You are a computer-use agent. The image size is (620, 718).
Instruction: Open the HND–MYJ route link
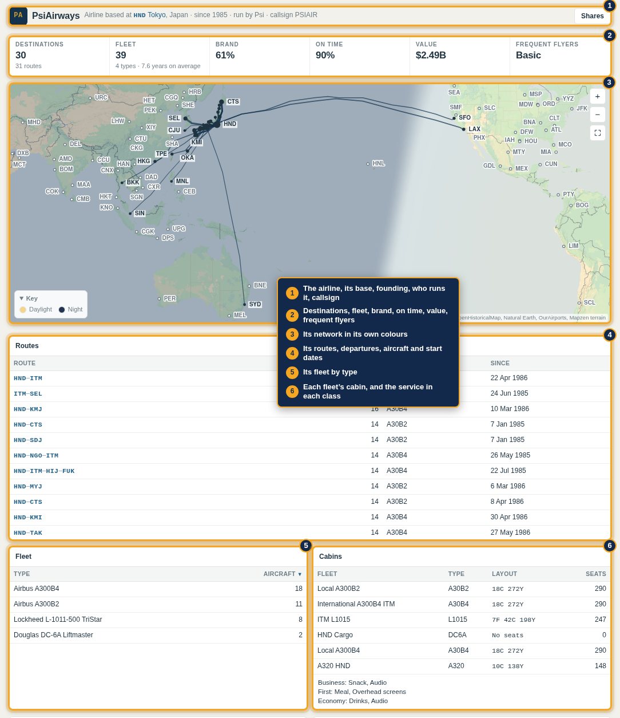coord(28,487)
